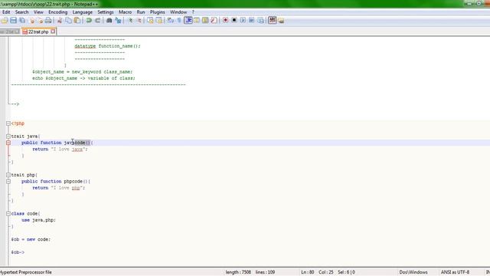This screenshot has height=276, width=490.
Task: Open the user defined language icon
Action: click(x=197, y=21)
